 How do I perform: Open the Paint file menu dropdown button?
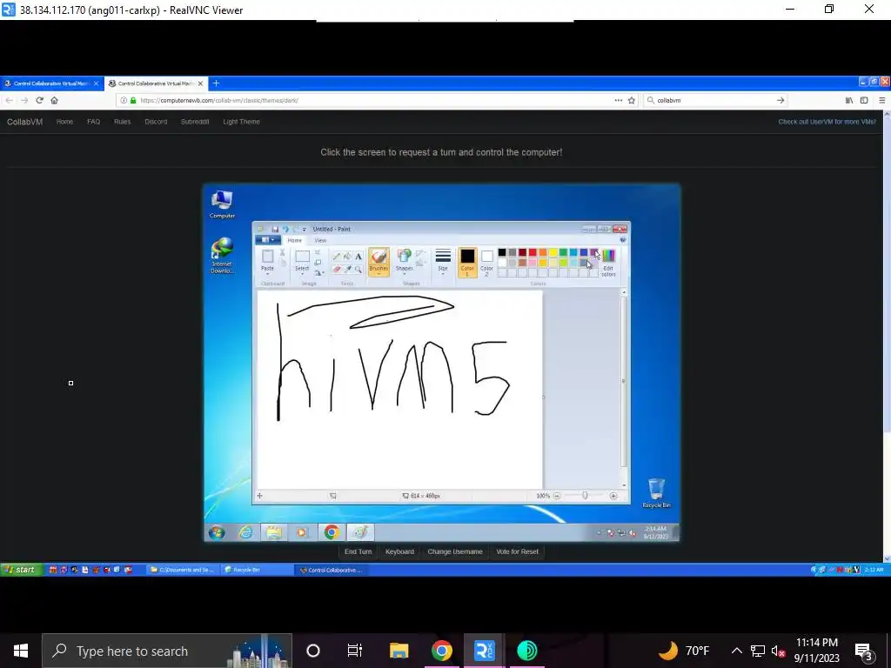click(x=268, y=240)
